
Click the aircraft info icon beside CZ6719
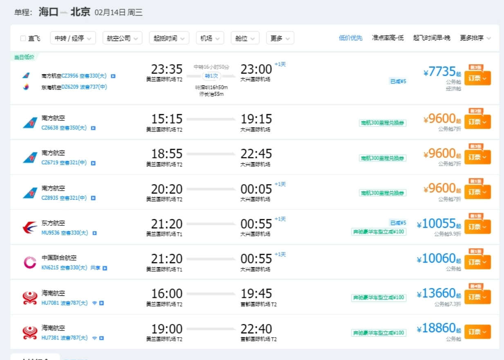pos(93,163)
